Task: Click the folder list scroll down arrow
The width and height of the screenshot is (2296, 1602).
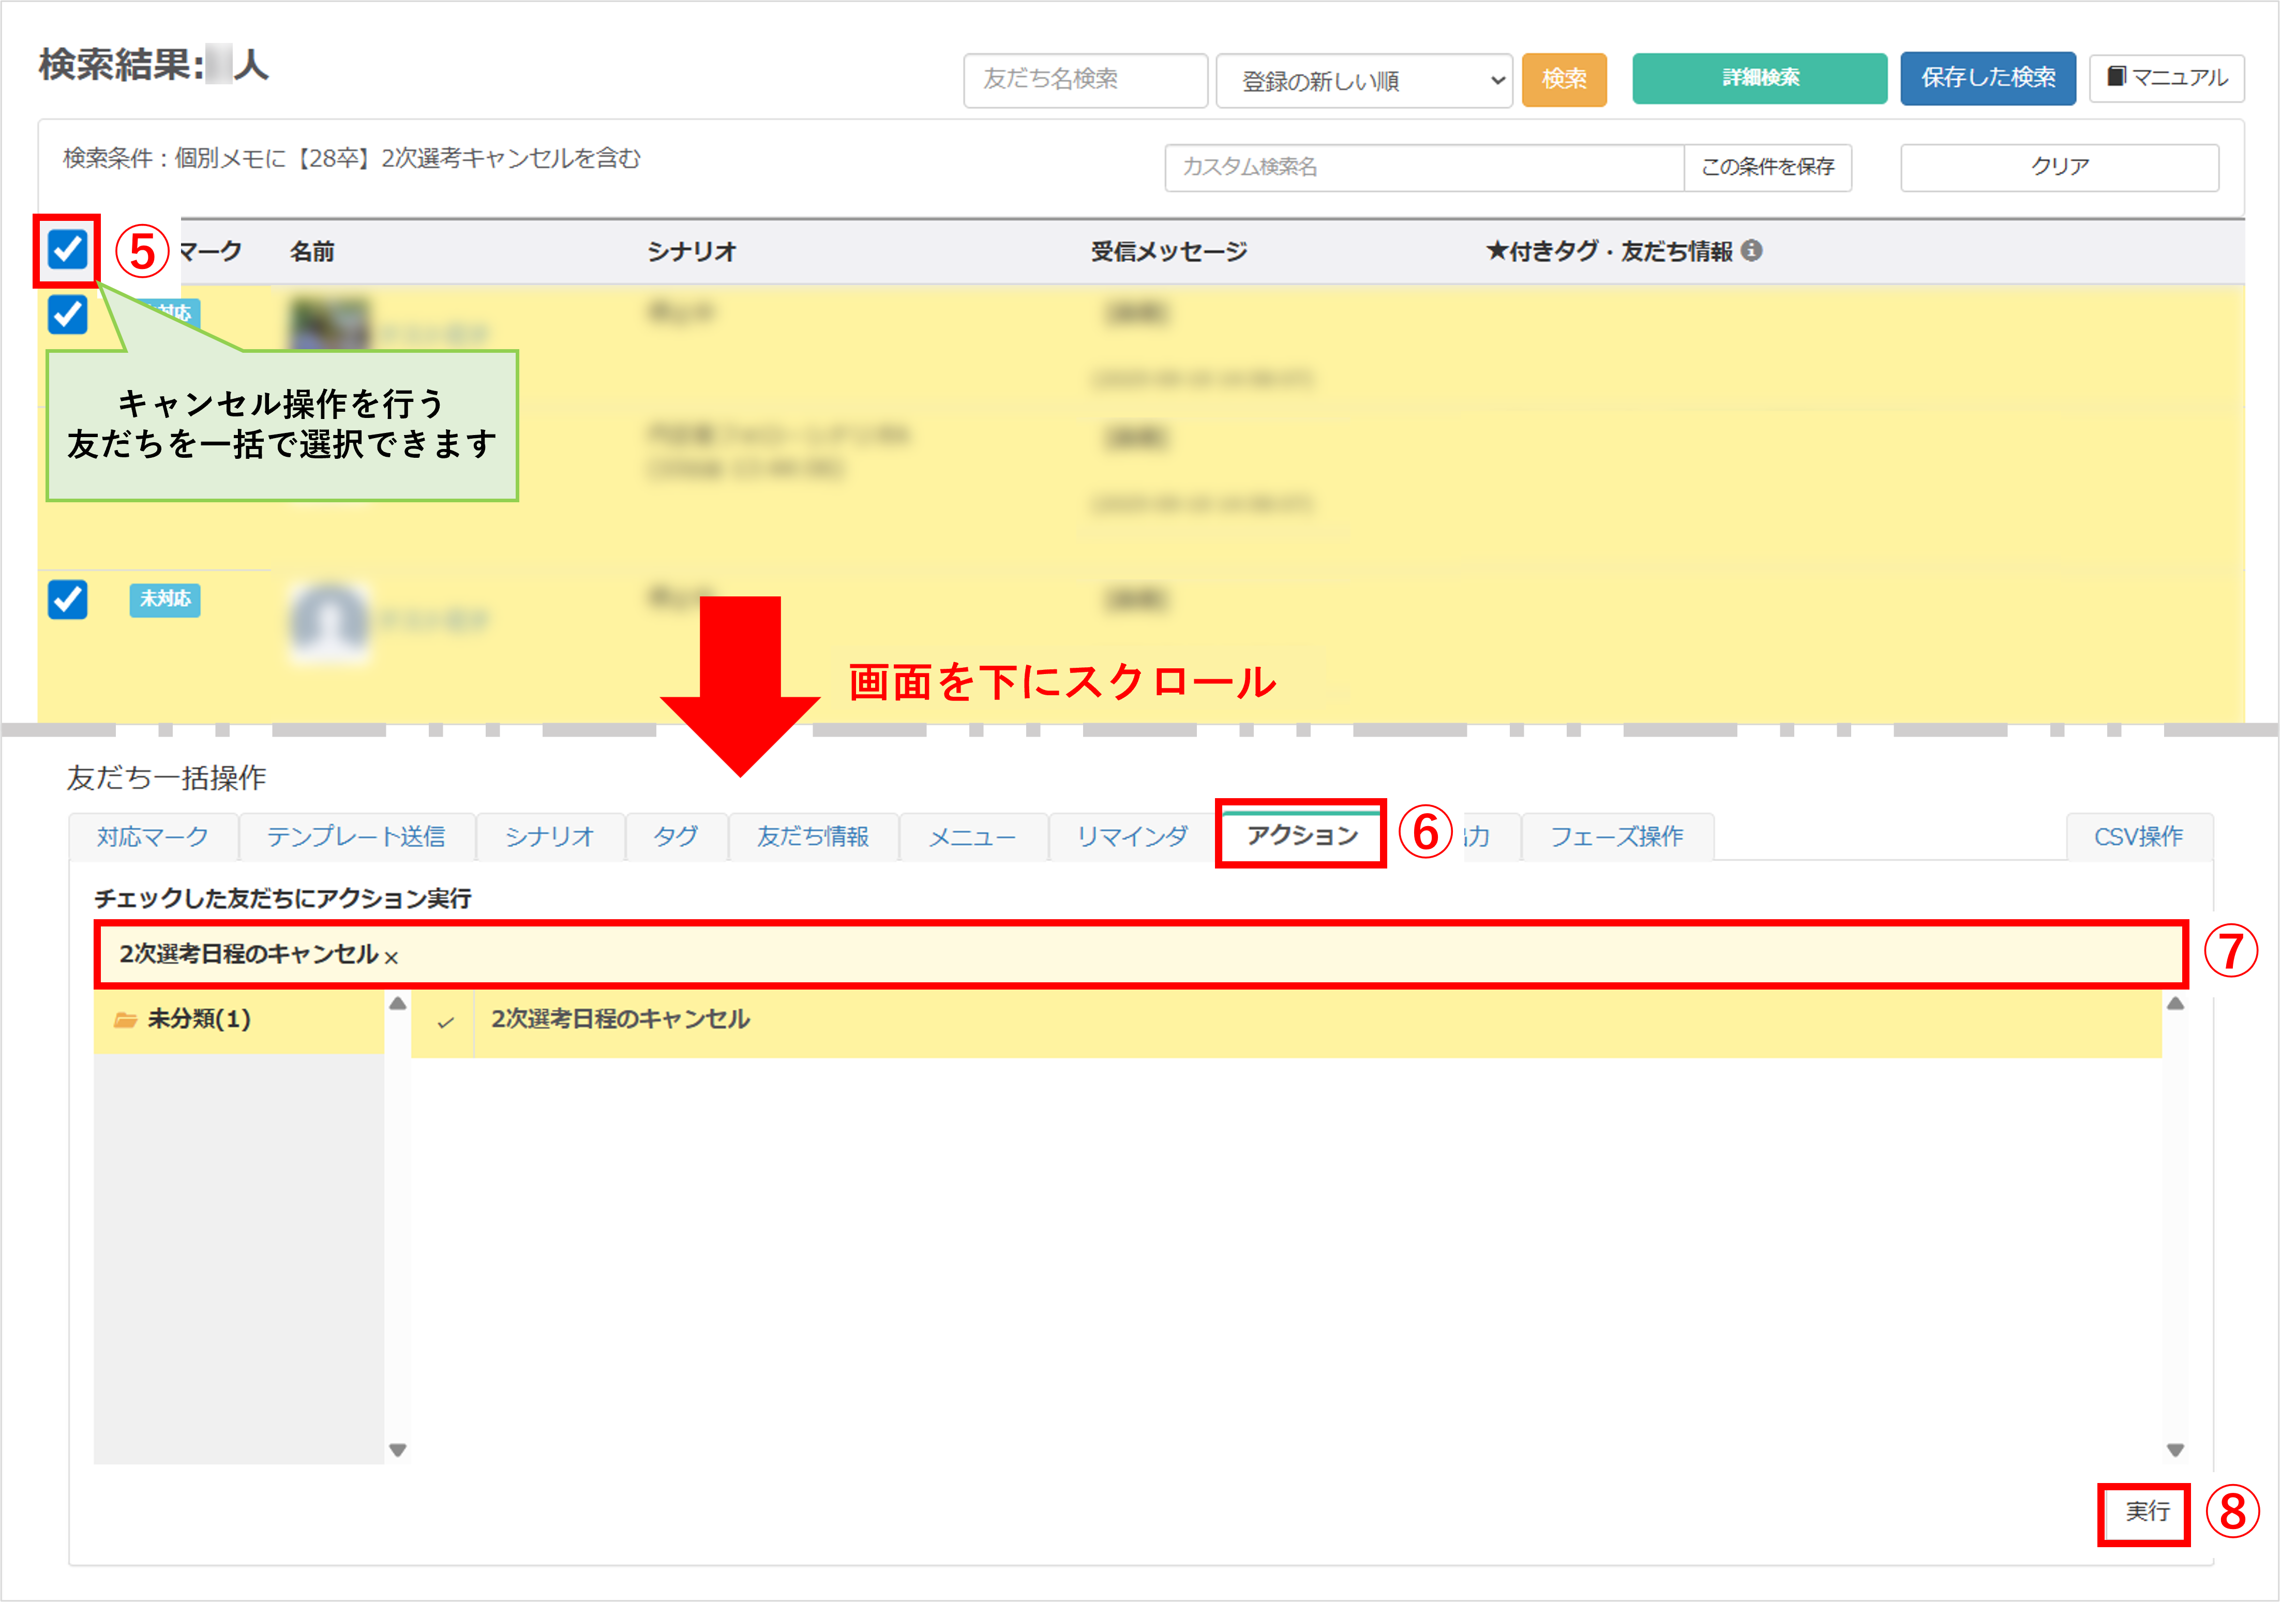Action: click(398, 1449)
